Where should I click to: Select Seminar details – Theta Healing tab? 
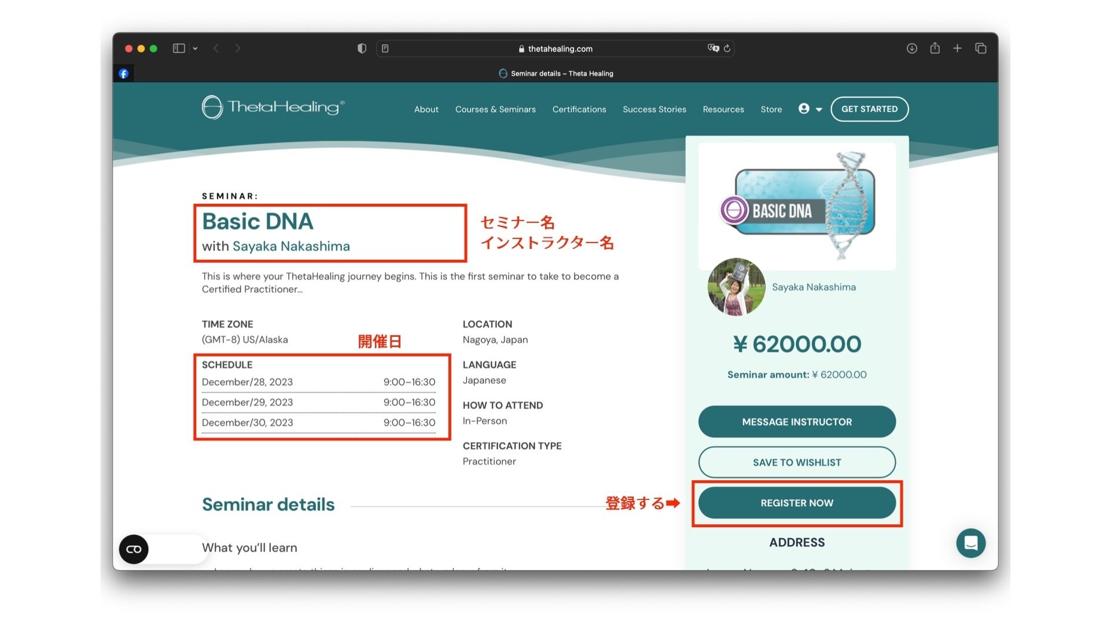coord(555,73)
